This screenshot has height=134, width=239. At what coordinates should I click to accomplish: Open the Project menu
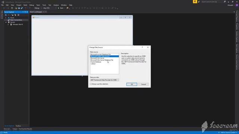click(x=19, y=5)
